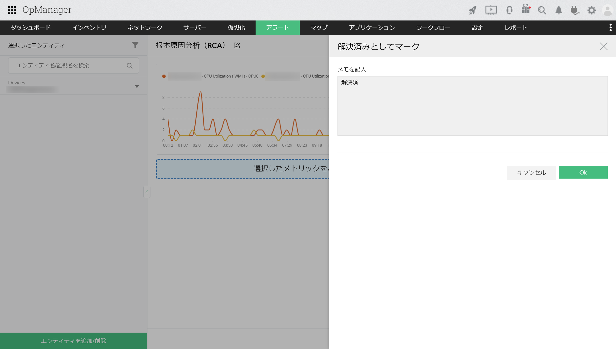Click the header search magnifier icon
616x349 pixels.
coord(542,10)
